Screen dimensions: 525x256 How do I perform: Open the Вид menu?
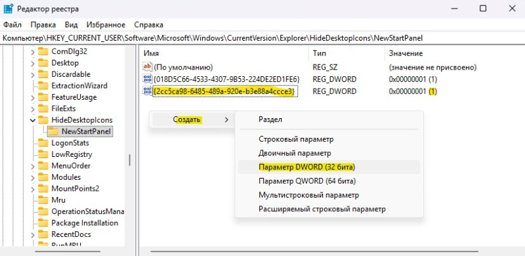[71, 25]
